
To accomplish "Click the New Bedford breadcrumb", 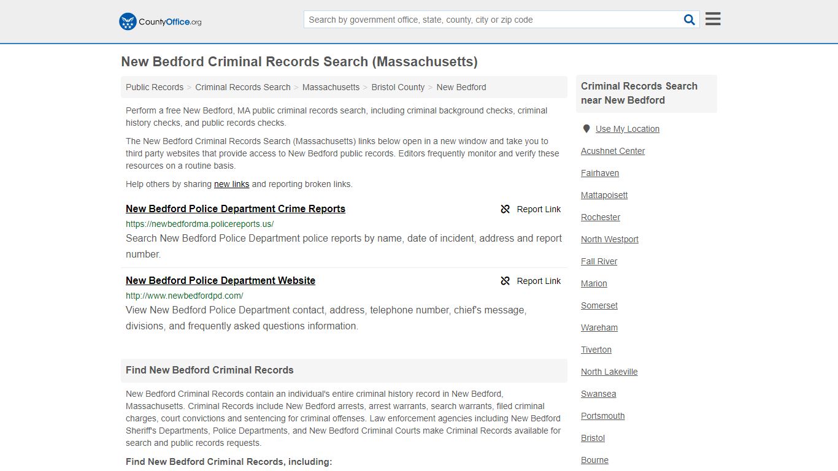I will (x=461, y=87).
